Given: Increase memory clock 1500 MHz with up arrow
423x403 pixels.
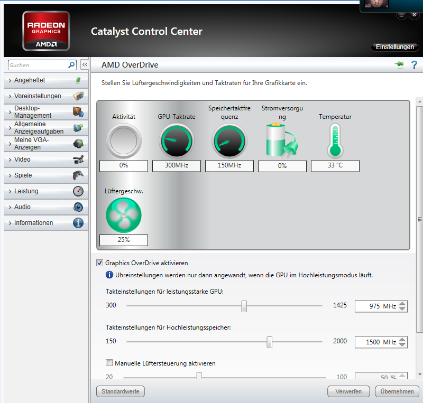Looking at the screenshot, I should click(402, 340).
